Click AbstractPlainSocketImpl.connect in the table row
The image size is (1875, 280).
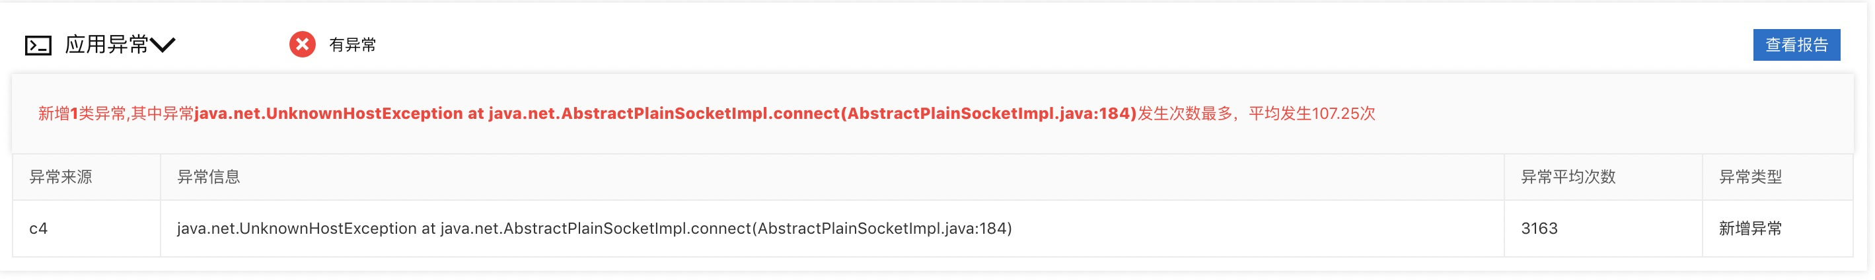pyautogui.click(x=627, y=228)
